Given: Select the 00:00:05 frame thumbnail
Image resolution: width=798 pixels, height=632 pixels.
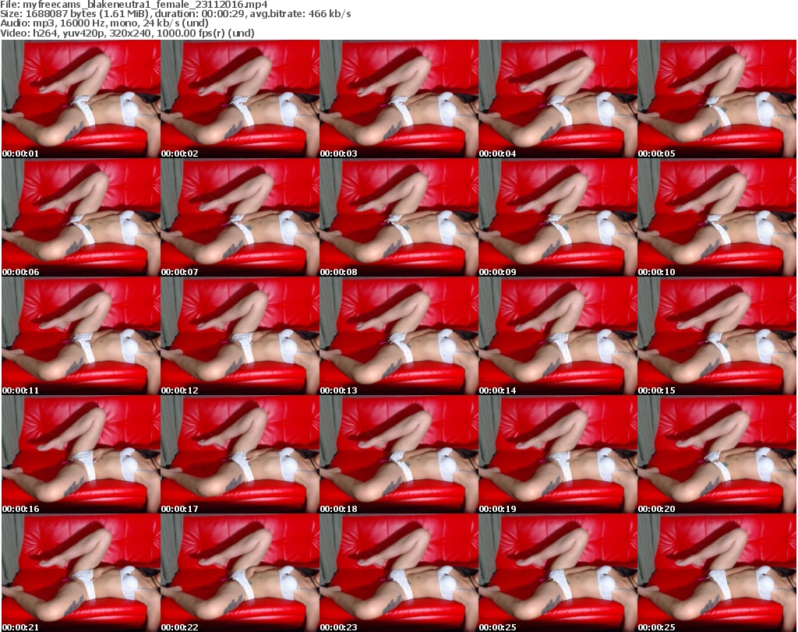Looking at the screenshot, I should [x=717, y=99].
